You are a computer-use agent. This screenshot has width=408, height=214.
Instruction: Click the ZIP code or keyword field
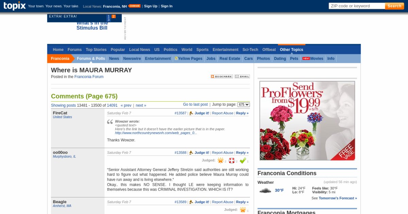point(357,6)
